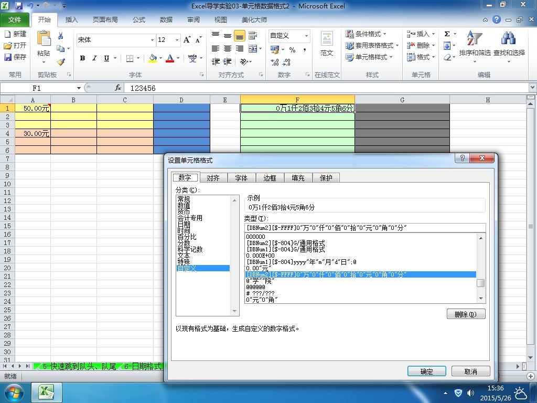Click the 删除 button for custom format
The width and height of the screenshot is (537, 403).
tap(466, 314)
